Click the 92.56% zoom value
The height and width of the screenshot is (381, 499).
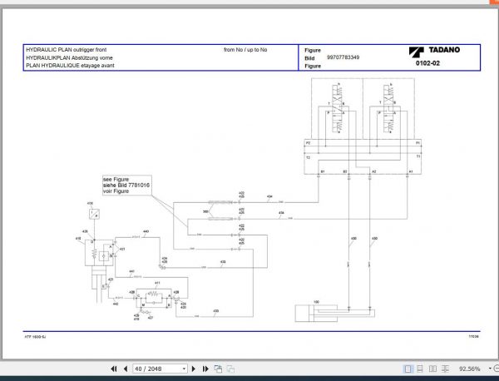[470, 369]
